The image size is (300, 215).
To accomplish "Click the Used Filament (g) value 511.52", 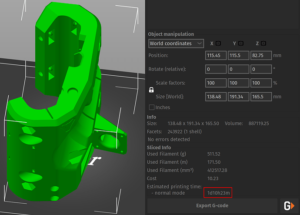I will [x=214, y=154].
